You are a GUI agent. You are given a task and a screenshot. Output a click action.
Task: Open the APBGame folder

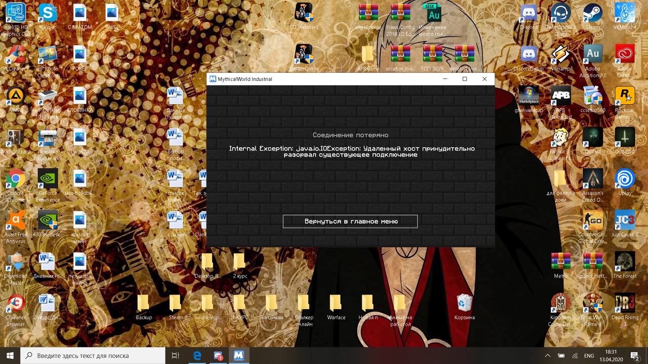pos(368,58)
